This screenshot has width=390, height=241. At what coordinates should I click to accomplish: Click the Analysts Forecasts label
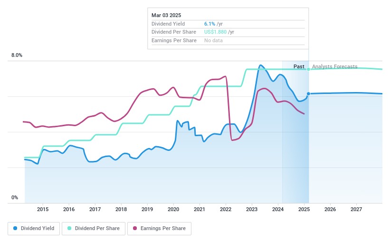point(334,66)
